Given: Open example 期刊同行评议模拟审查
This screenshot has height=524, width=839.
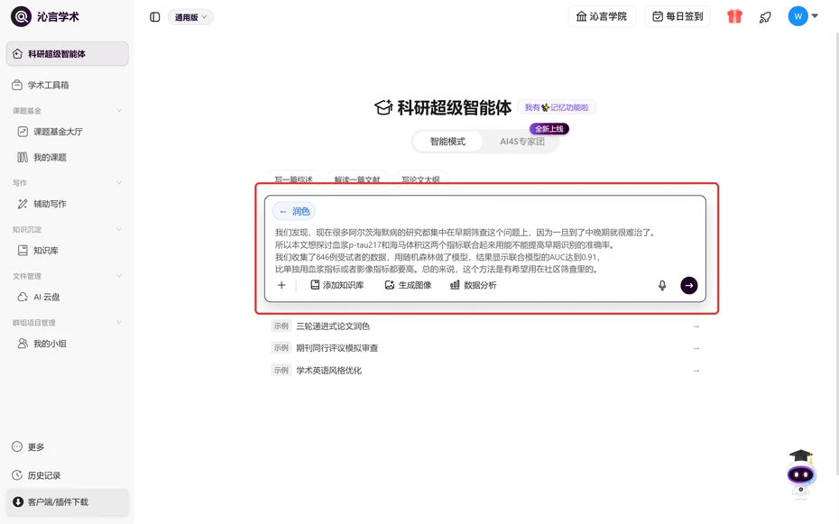Looking at the screenshot, I should click(337, 348).
